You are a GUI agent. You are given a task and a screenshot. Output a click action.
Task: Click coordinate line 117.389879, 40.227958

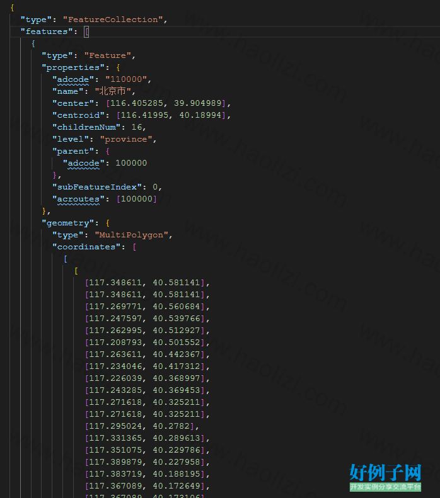pyautogui.click(x=148, y=462)
